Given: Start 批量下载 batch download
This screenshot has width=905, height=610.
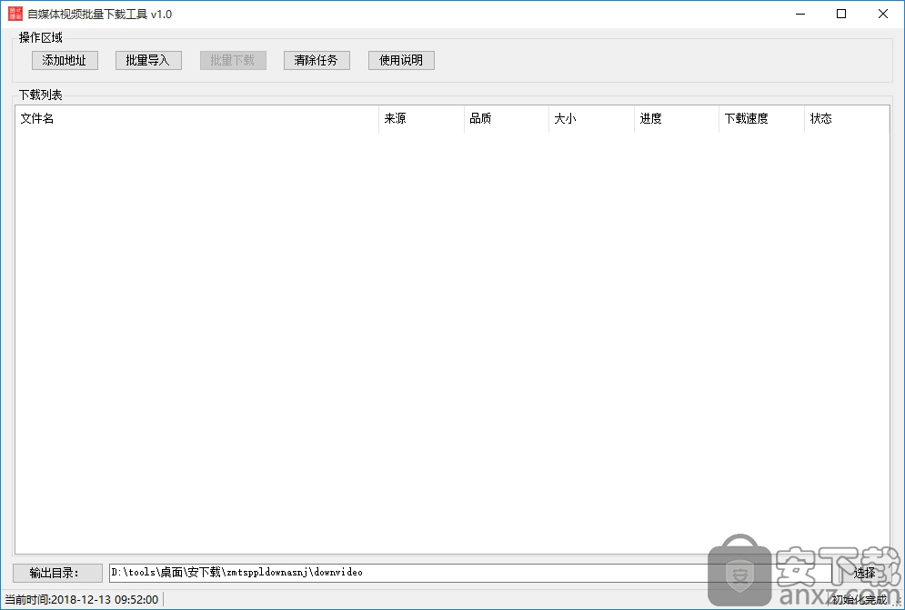Looking at the screenshot, I should pos(233,60).
